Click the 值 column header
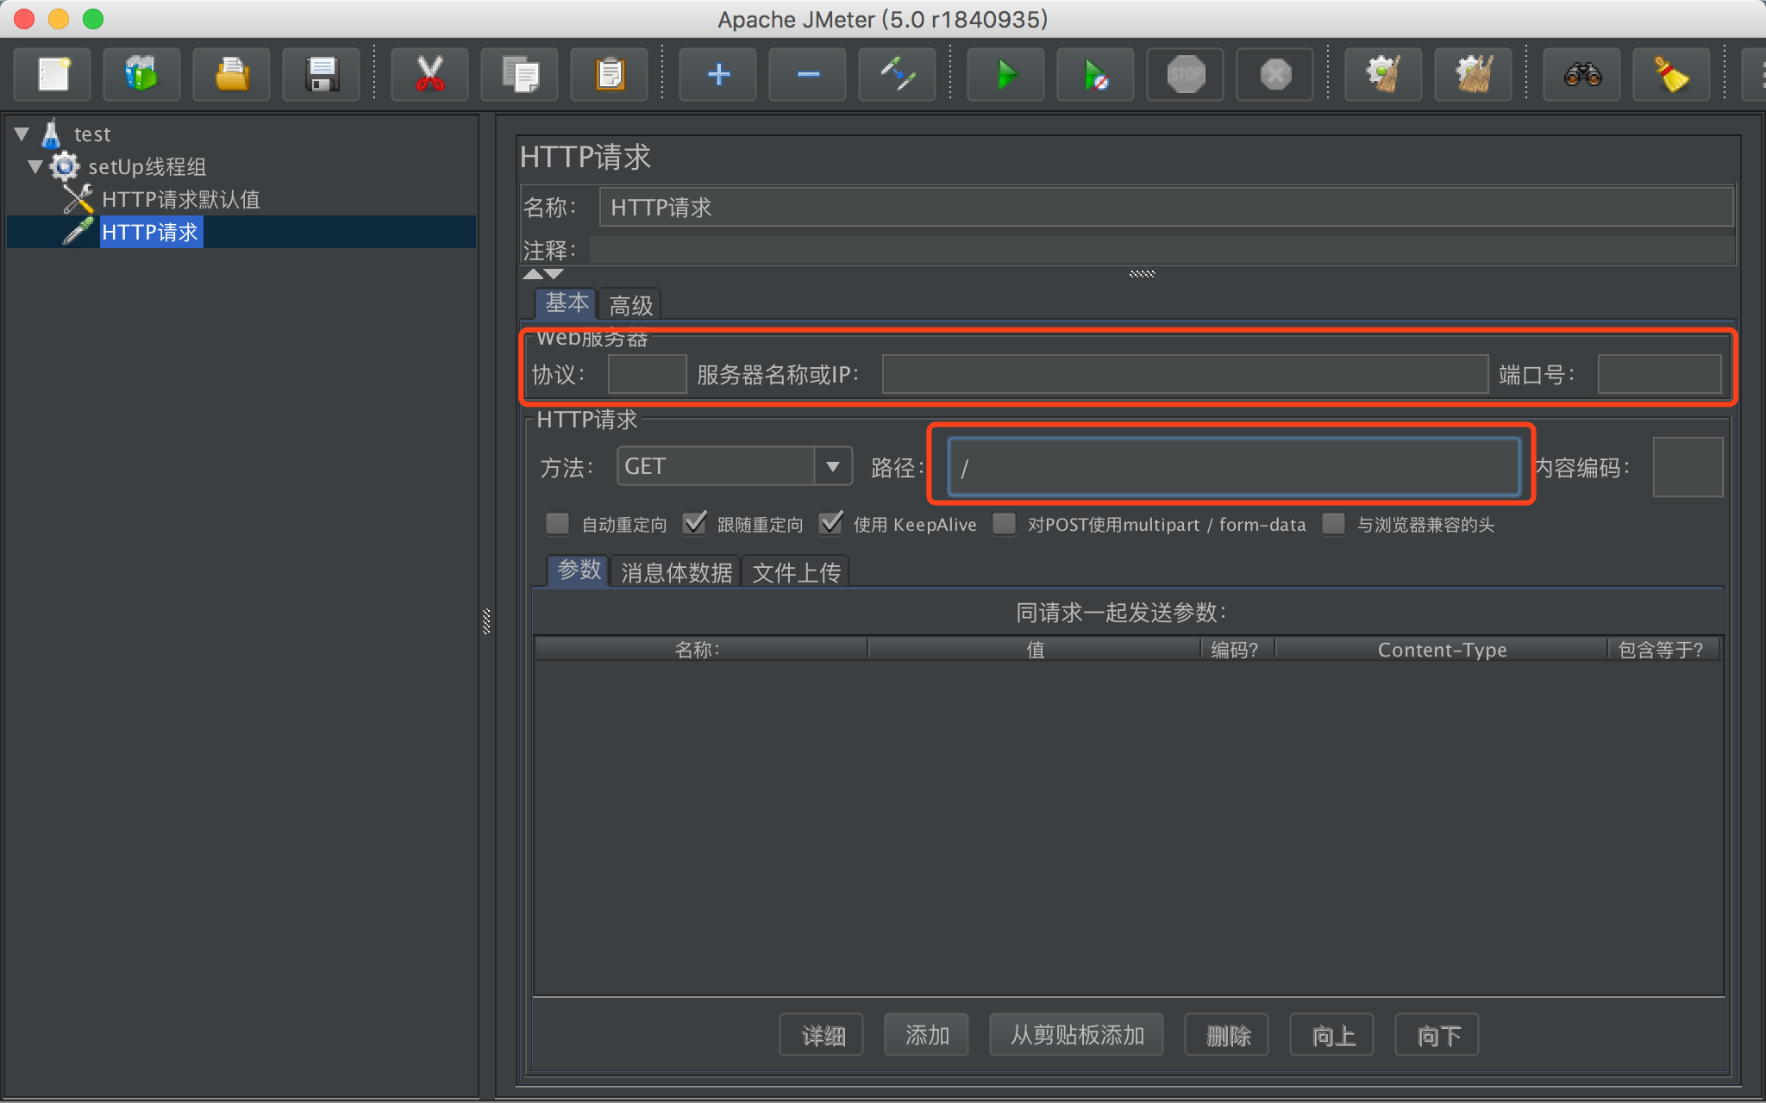 tap(1035, 649)
